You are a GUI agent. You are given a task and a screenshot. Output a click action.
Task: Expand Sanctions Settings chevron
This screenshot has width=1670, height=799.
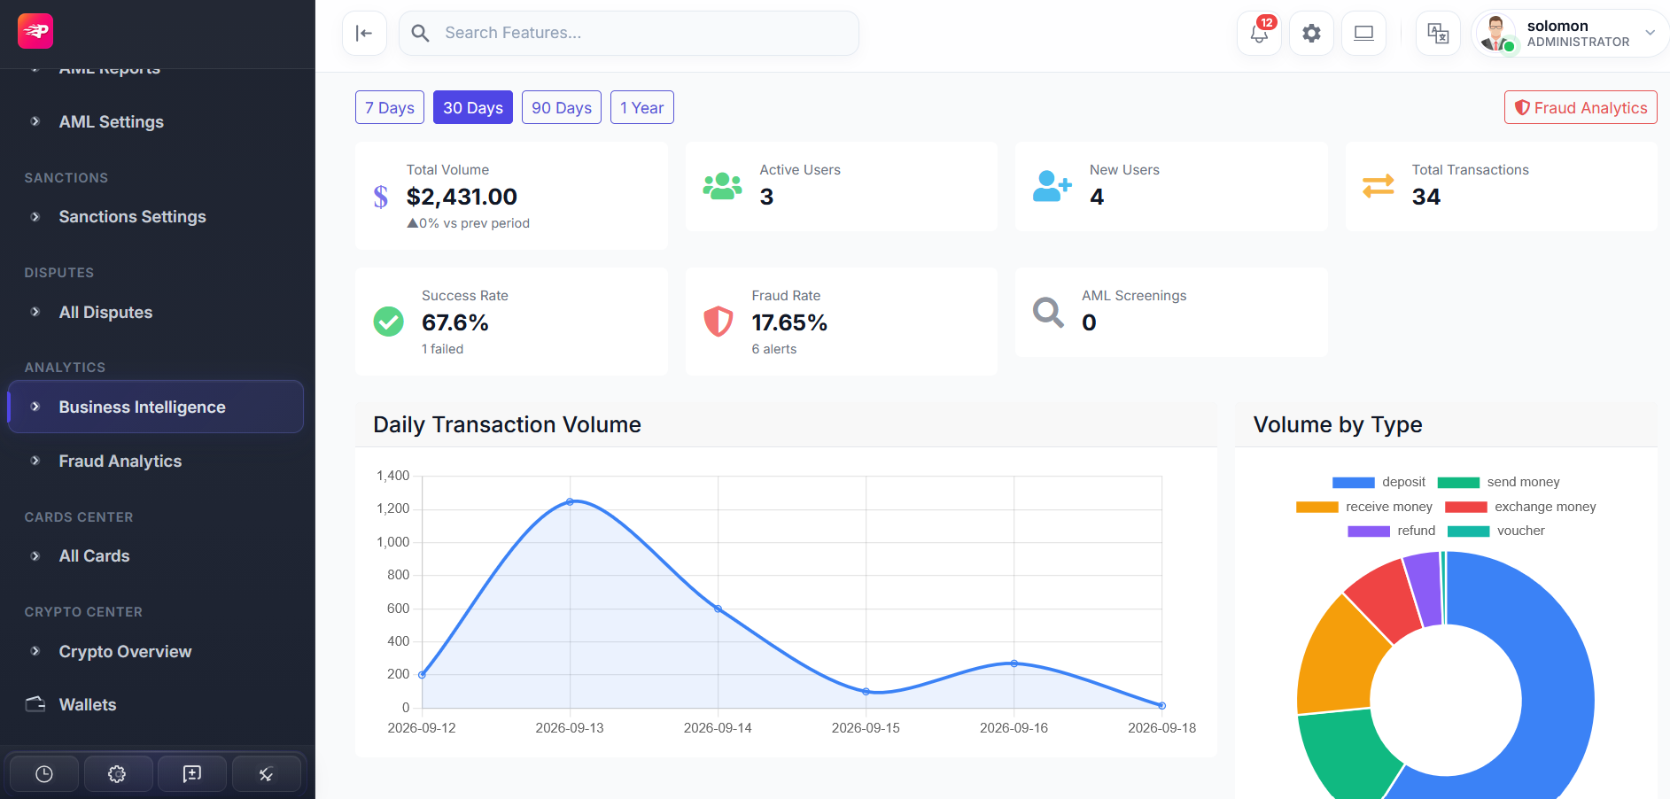pos(35,216)
